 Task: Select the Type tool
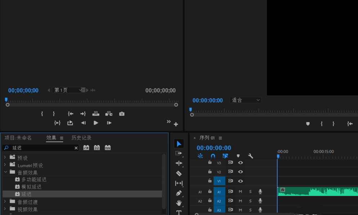click(x=179, y=212)
